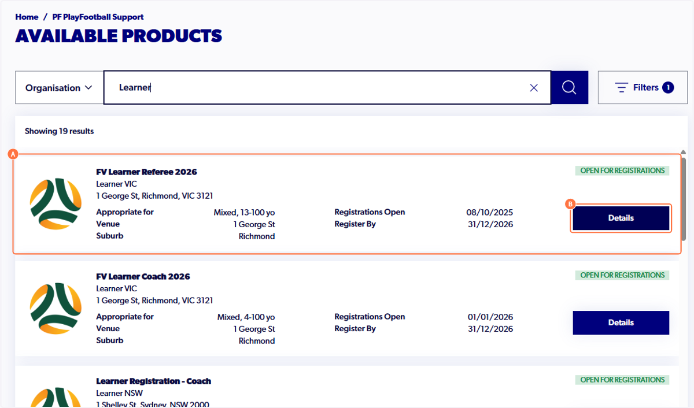Click the Home breadcrumb link

pyautogui.click(x=27, y=17)
